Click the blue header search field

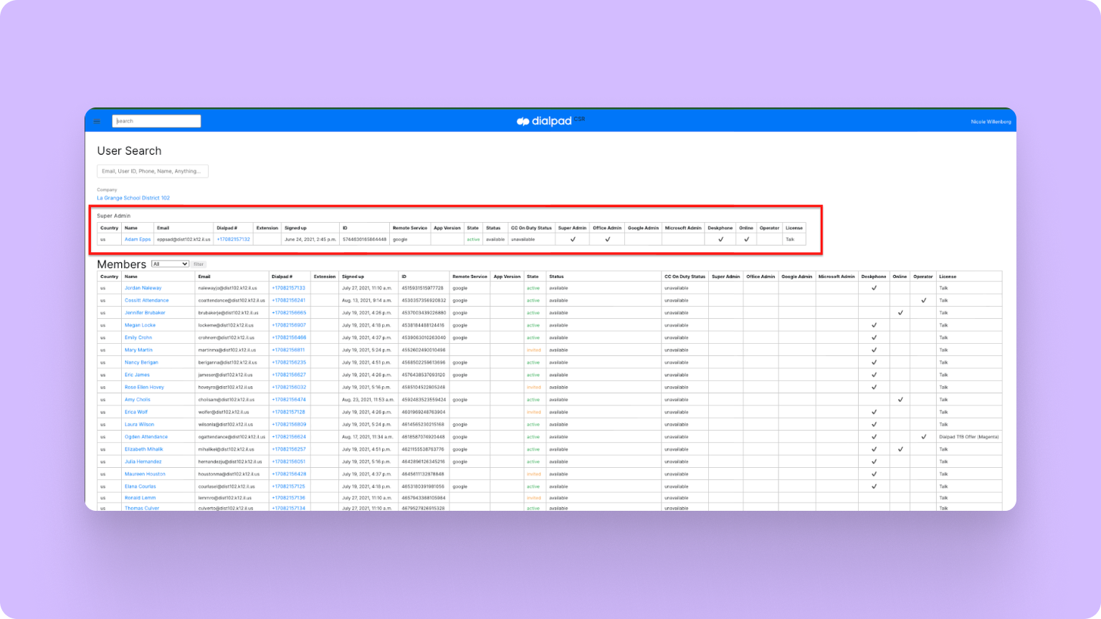point(156,120)
